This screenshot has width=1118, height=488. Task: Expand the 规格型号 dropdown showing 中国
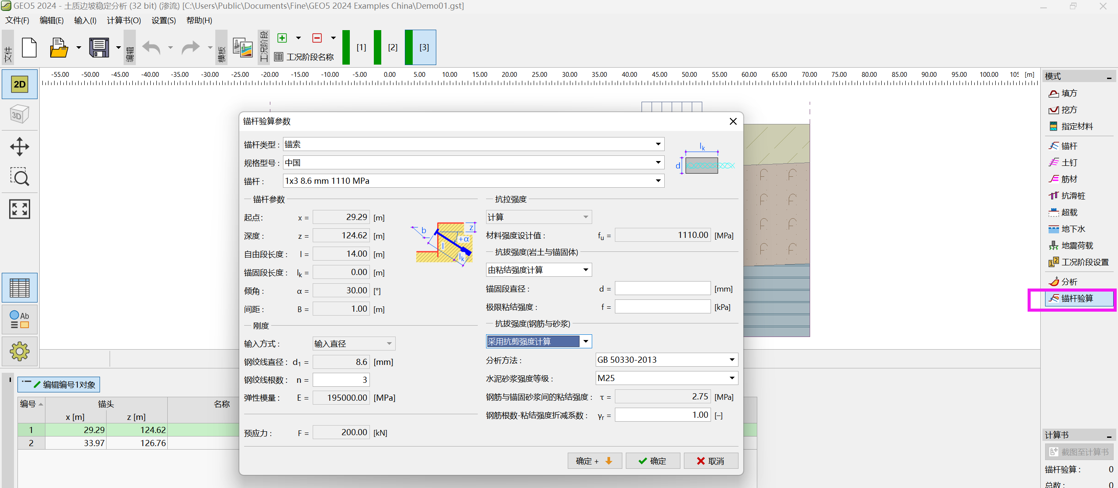(x=658, y=162)
